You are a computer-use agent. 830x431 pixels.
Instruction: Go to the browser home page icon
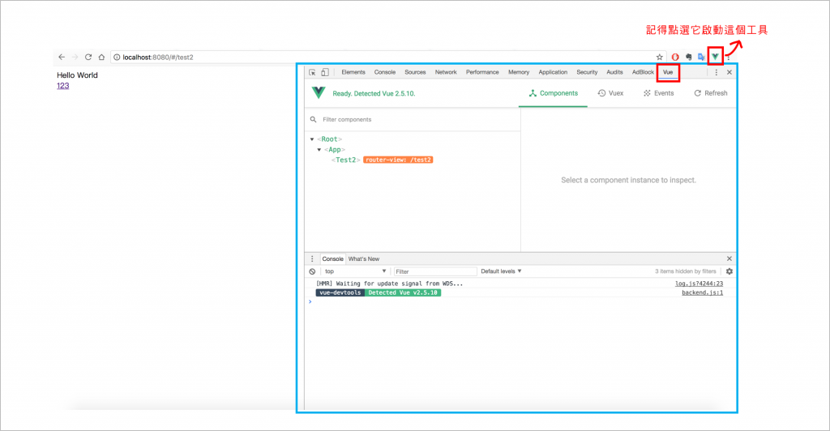101,57
